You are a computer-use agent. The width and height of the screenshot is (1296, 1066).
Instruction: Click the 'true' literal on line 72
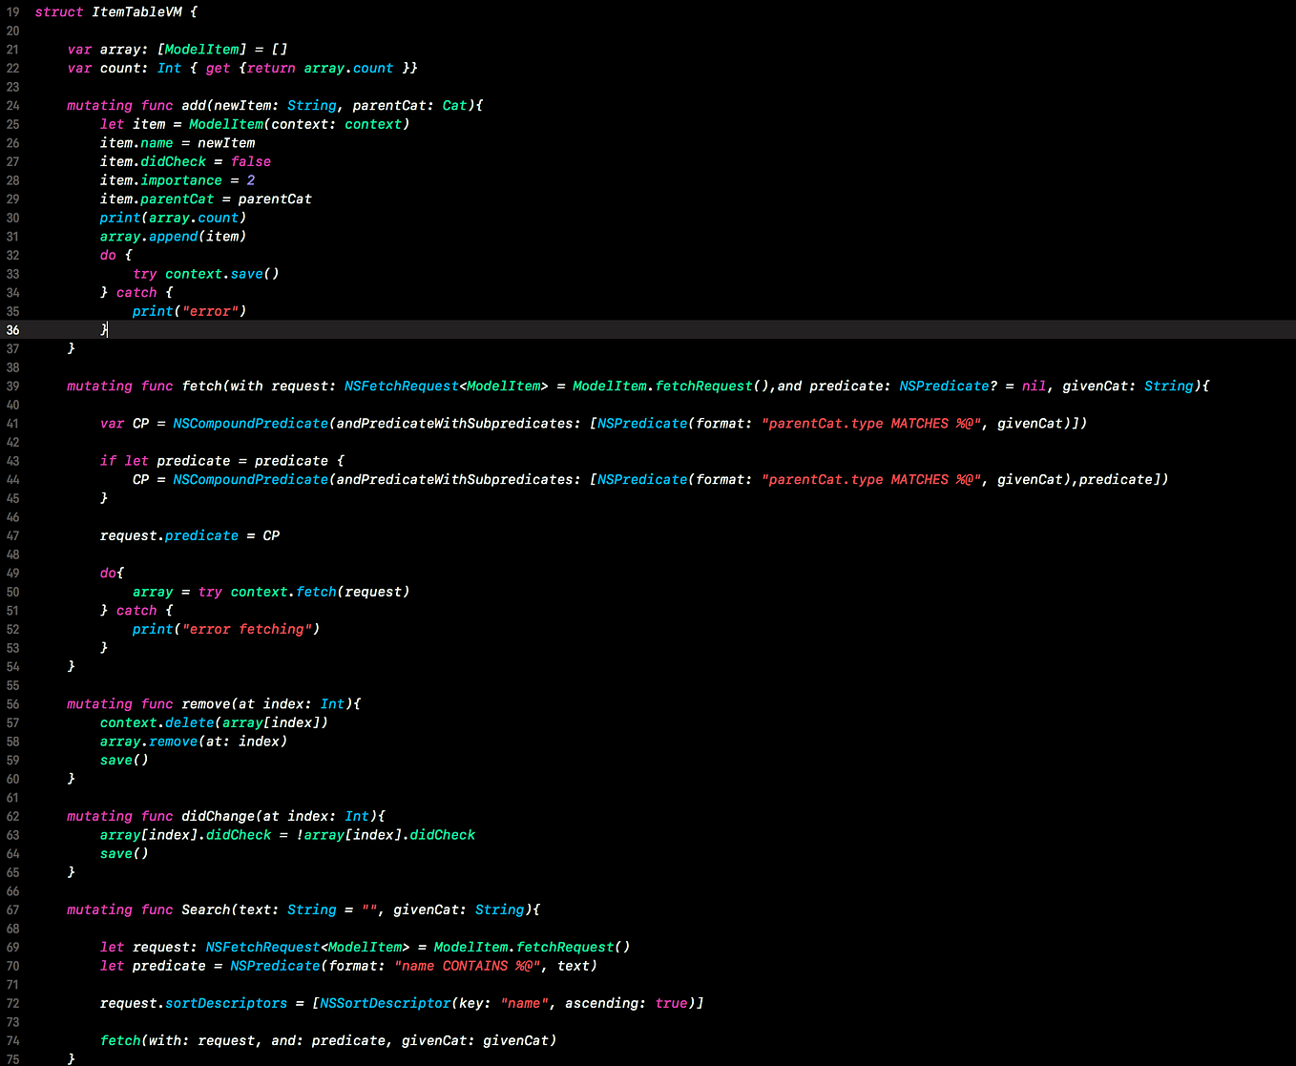[671, 1004]
